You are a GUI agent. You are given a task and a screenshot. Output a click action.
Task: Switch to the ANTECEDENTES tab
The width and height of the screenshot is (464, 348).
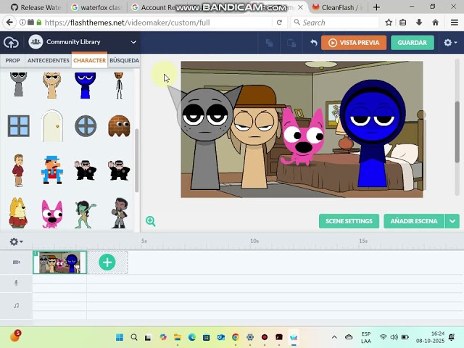(49, 60)
